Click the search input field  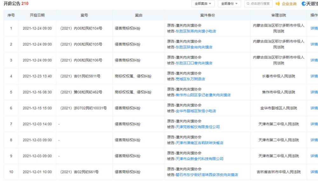pos(258,3)
